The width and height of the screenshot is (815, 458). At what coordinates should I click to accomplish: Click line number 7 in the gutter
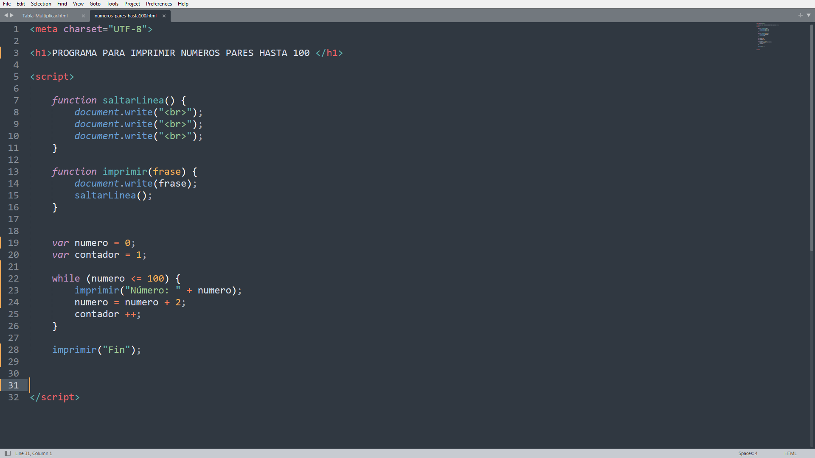pyautogui.click(x=16, y=101)
